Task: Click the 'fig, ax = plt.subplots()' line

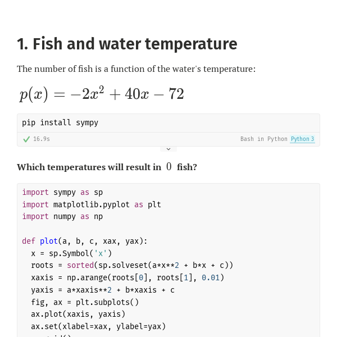Action: coord(85,302)
